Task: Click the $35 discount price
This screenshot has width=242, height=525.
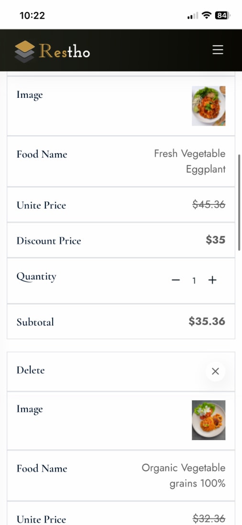Action: [215, 240]
